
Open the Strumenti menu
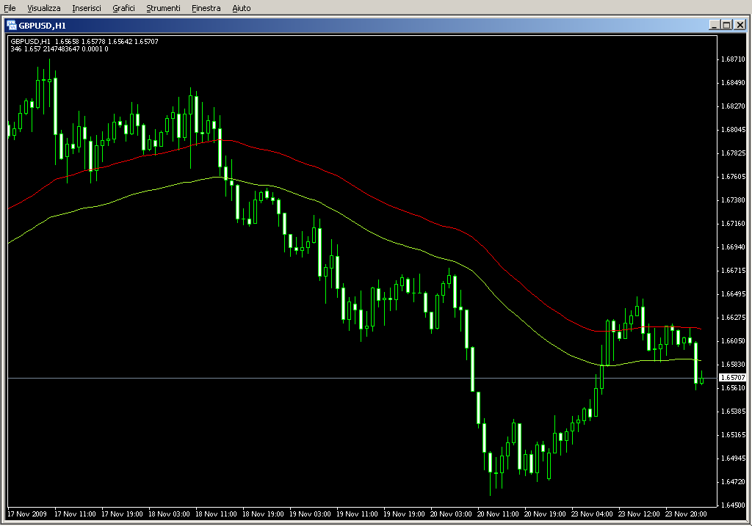[163, 8]
